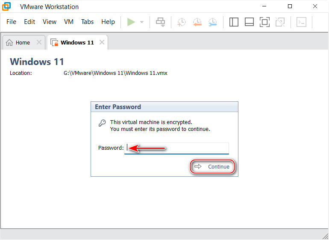Click the VM location path text
This screenshot has width=329, height=240.
coord(115,73)
